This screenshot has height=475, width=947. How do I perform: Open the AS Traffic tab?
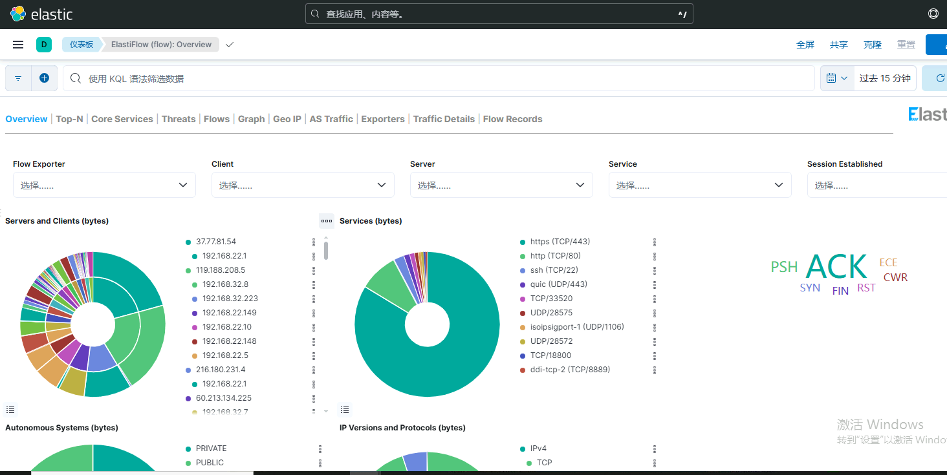click(331, 119)
